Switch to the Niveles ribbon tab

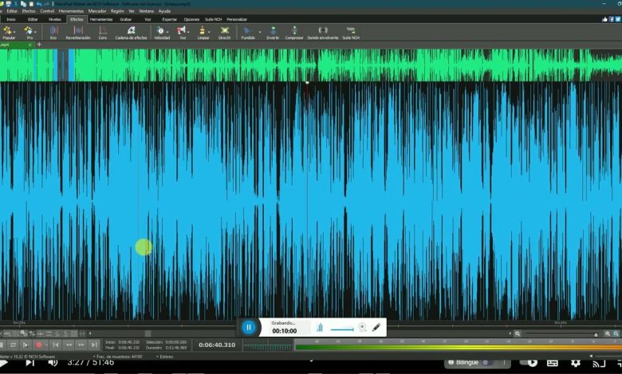54,18
